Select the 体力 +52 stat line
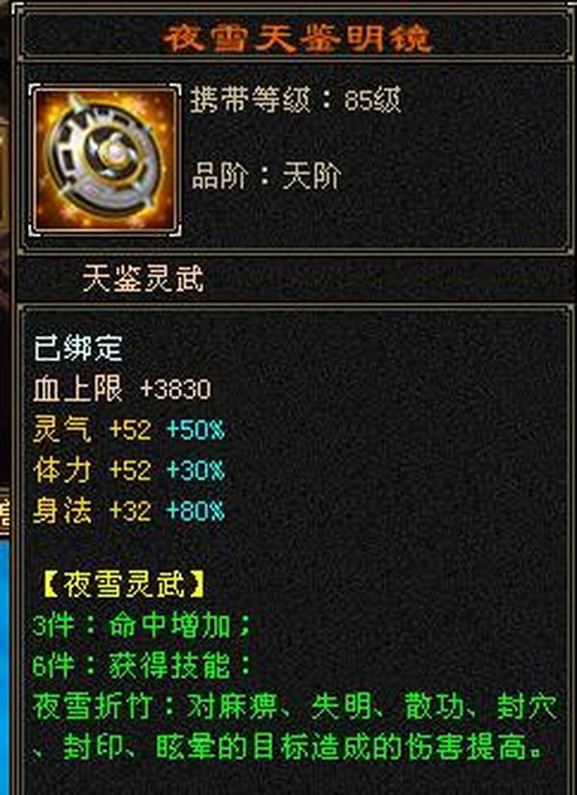 92,471
